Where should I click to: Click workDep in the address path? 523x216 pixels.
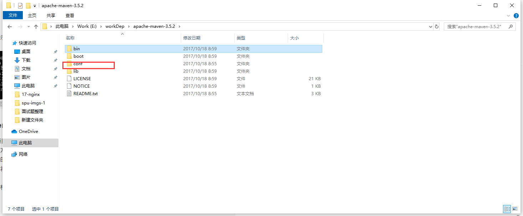pyautogui.click(x=115, y=26)
